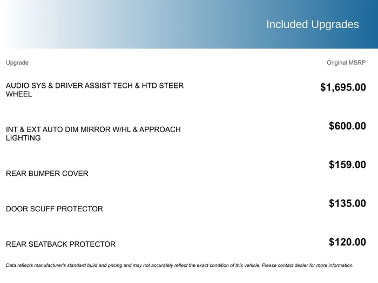Select the Upgrade column header

pyautogui.click(x=17, y=63)
